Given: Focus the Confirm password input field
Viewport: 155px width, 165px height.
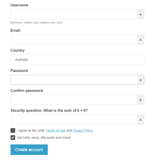Looking at the screenshot, I should 74,100.
